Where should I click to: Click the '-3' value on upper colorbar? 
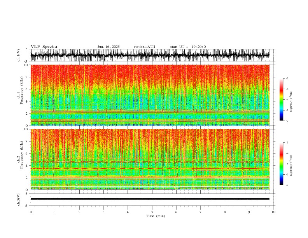click(x=287, y=78)
